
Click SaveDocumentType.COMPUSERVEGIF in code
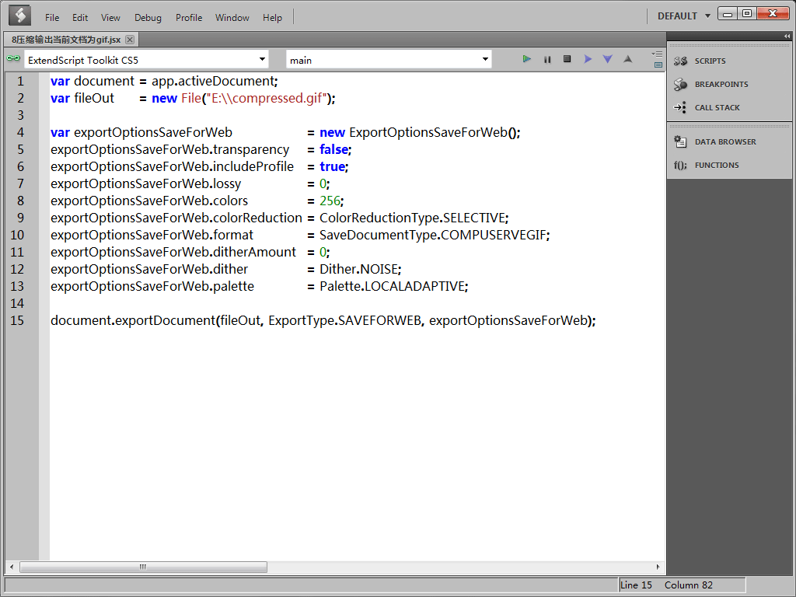433,235
